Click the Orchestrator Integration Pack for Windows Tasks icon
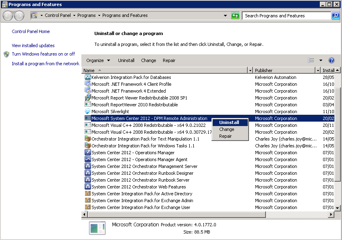Screen dimensions: 342x240 87,146
